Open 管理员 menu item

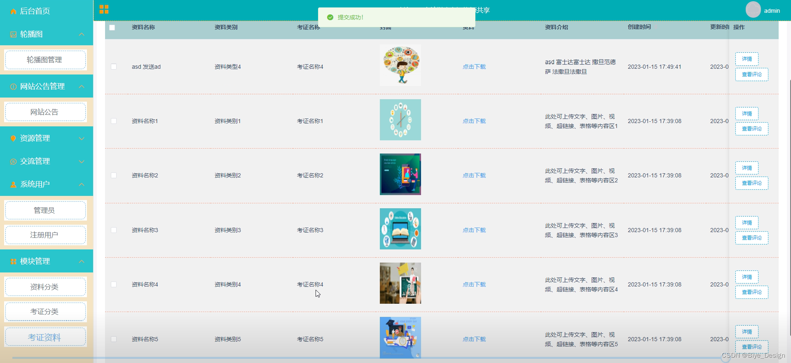[45, 210]
